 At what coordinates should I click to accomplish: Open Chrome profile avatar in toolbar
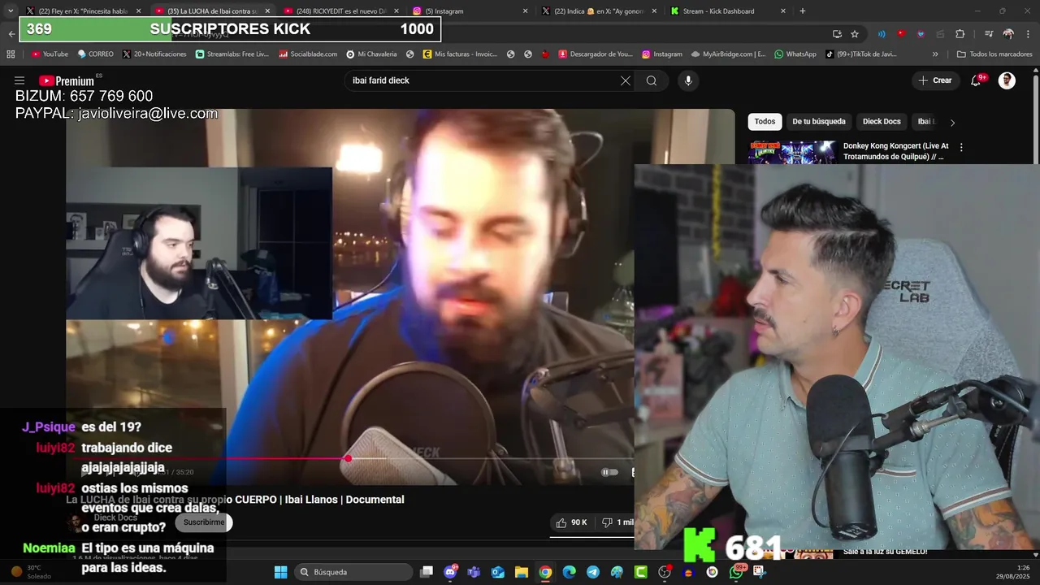1008,34
